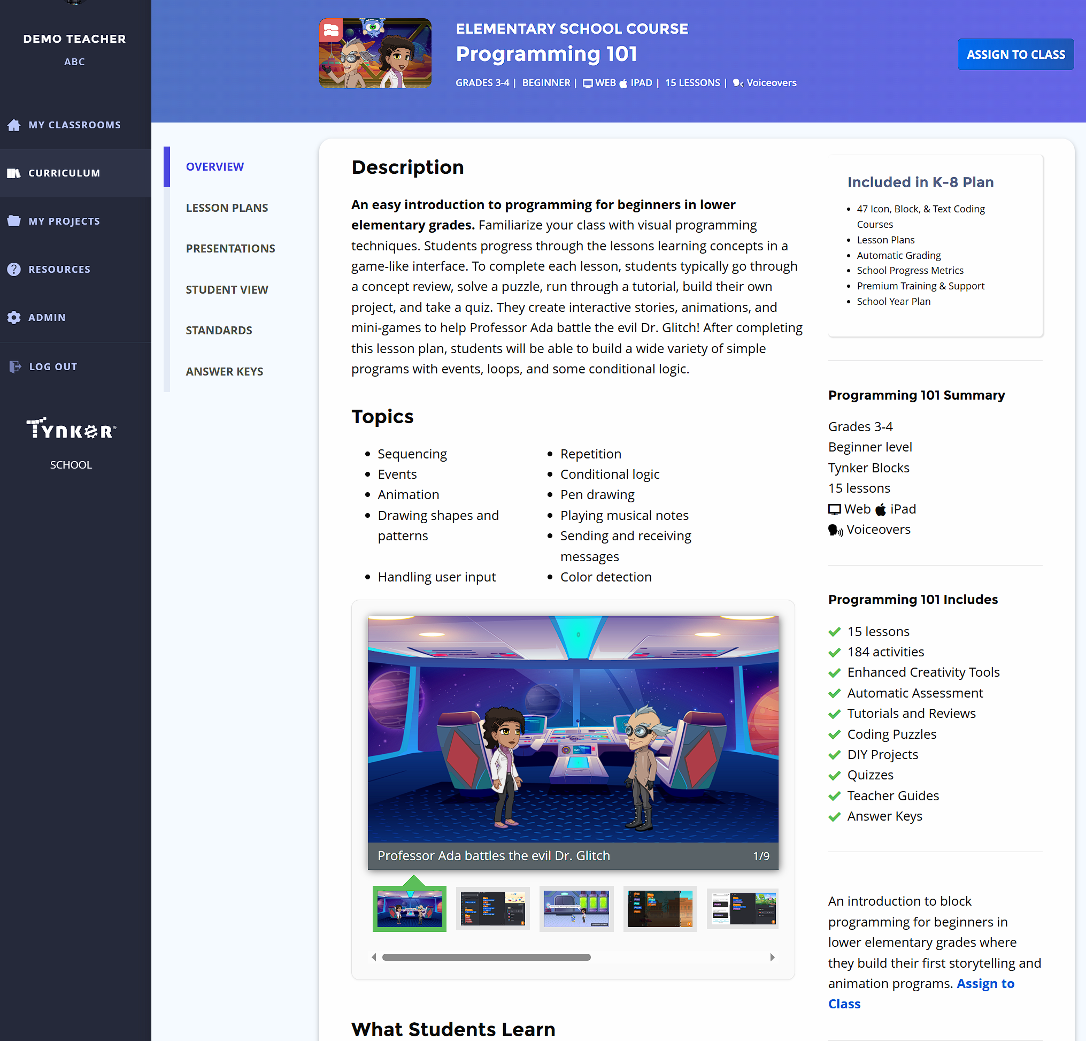Click the 'Color detection' topic
1086x1041 pixels.
coord(606,577)
